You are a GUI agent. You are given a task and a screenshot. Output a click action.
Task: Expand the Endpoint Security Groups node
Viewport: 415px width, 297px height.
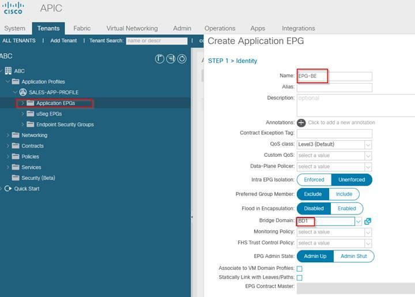pos(22,125)
